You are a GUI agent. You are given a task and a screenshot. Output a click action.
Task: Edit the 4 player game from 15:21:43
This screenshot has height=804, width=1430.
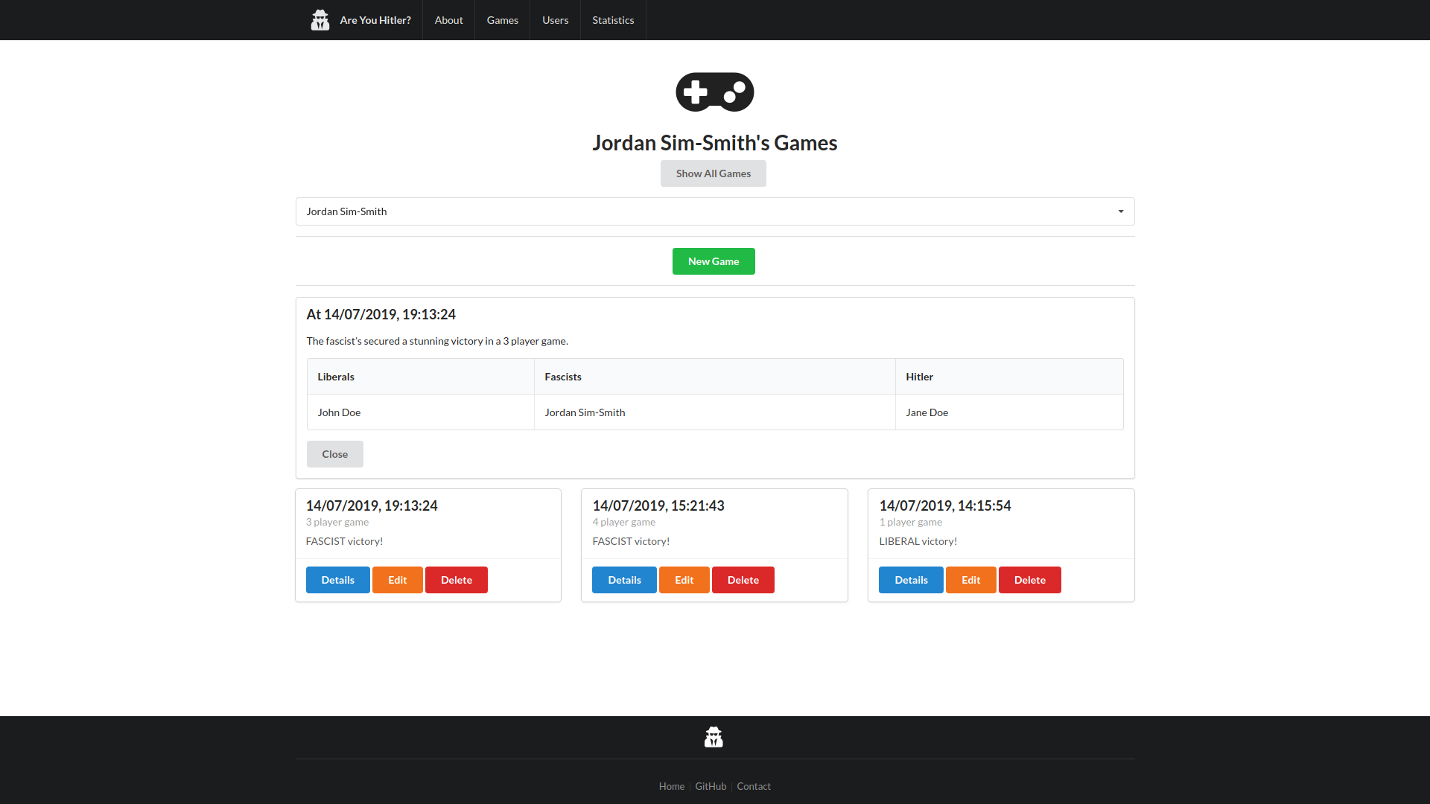[x=684, y=580]
